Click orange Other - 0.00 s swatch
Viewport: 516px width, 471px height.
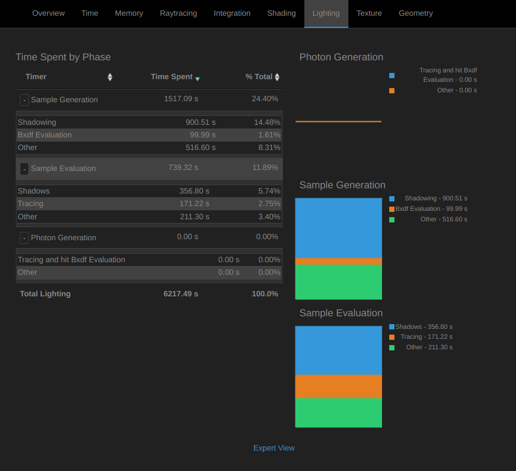point(392,91)
